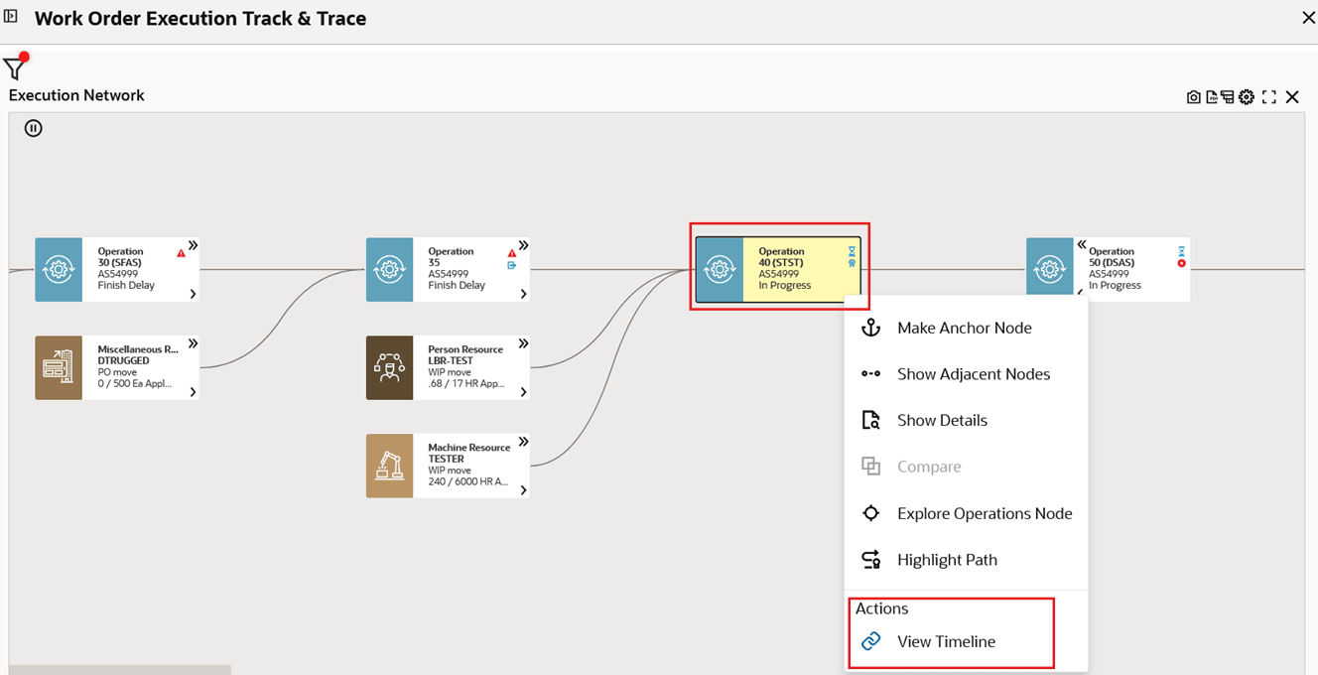Switch Execution Network to full screen
The image size is (1318, 675).
point(1269,97)
